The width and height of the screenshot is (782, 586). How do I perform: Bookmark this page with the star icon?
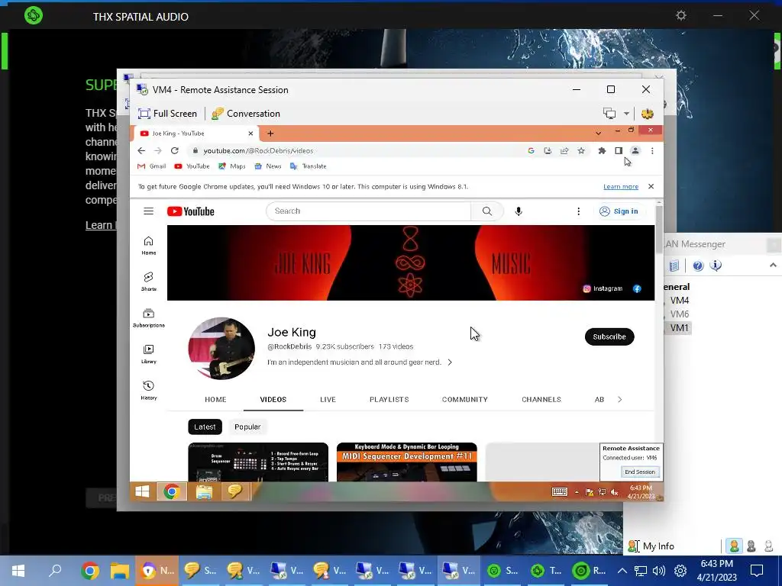(581, 150)
